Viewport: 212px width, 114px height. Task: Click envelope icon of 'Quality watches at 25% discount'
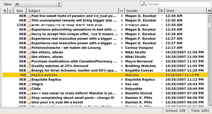click(x=29, y=66)
